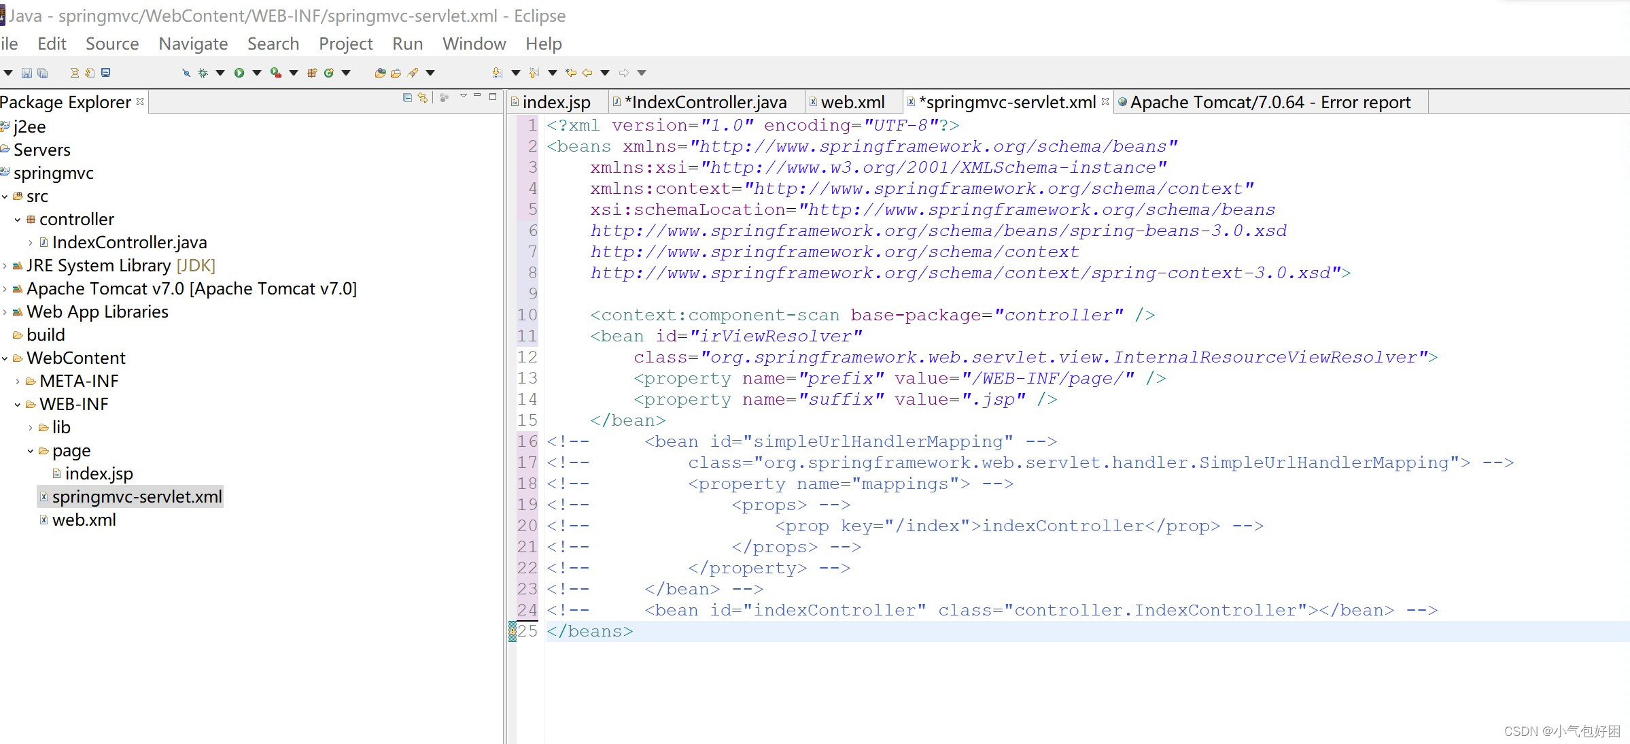Click the Run Last Tool icon

pyautogui.click(x=275, y=73)
